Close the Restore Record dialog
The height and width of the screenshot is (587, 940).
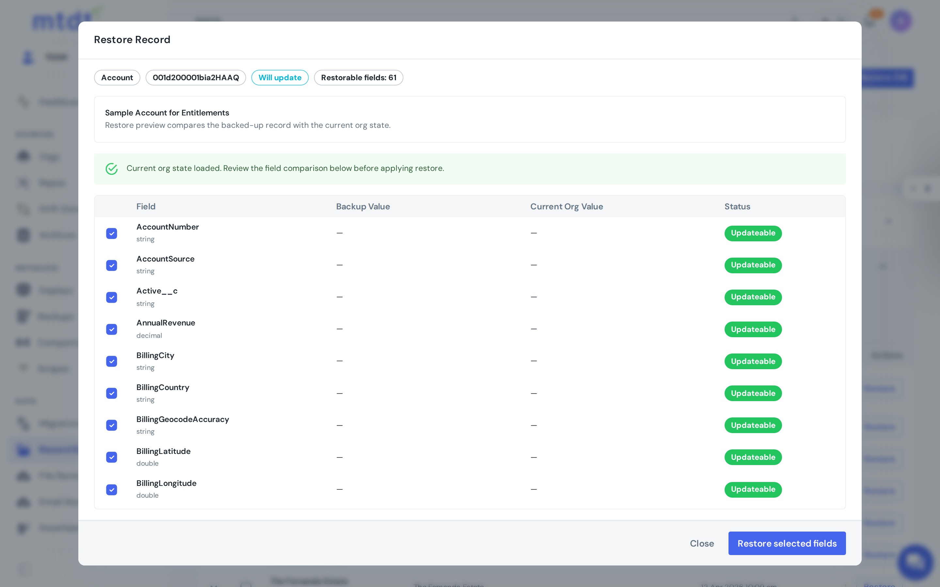(701, 544)
